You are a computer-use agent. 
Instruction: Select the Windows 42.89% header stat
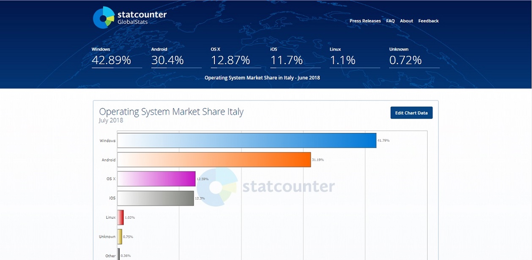(117, 57)
